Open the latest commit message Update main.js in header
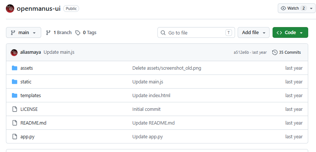Screen dimensions: 316x152 point(59,52)
